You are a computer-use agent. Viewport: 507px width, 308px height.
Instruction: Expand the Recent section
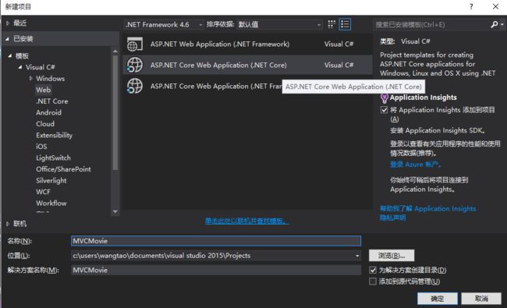click(8, 23)
